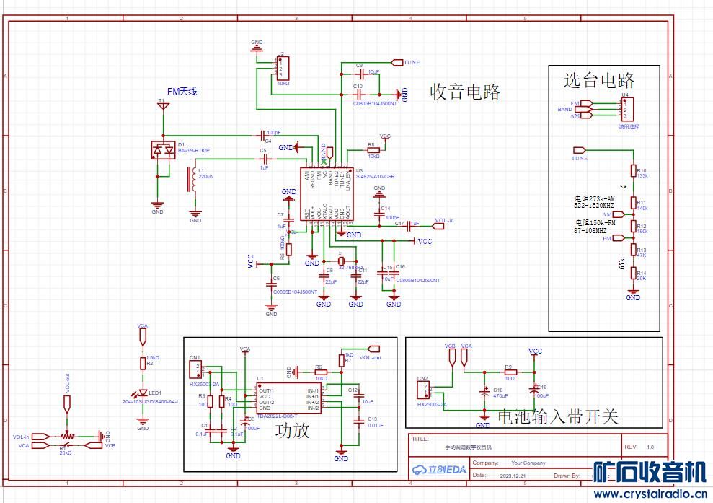Click the "电池输入带开关" label
The height and width of the screenshot is (503, 713).
558,416
